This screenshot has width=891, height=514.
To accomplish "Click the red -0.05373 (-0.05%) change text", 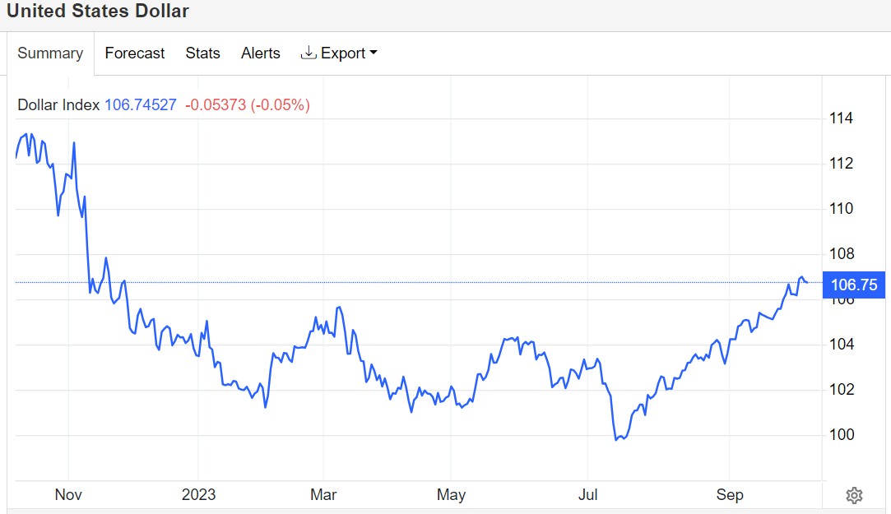I will point(247,105).
